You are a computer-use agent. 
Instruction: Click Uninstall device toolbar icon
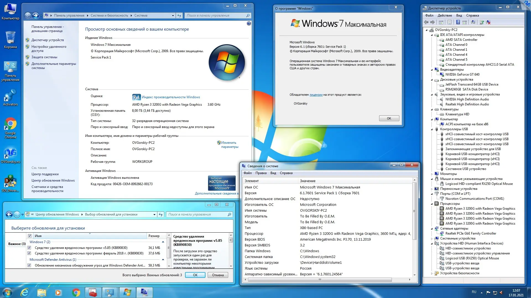(x=488, y=22)
